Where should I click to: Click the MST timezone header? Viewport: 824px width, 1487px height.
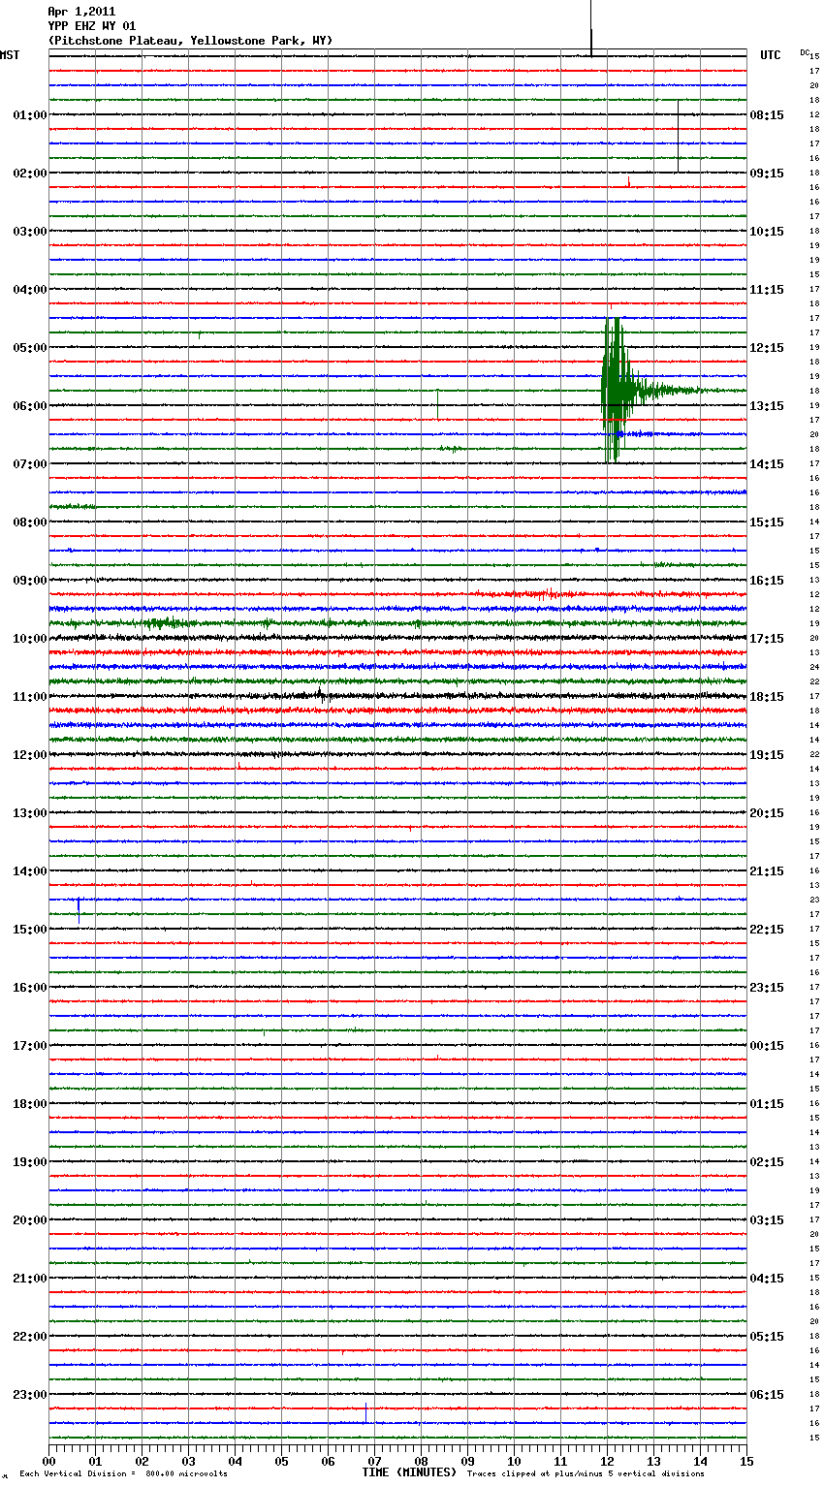tap(10, 55)
